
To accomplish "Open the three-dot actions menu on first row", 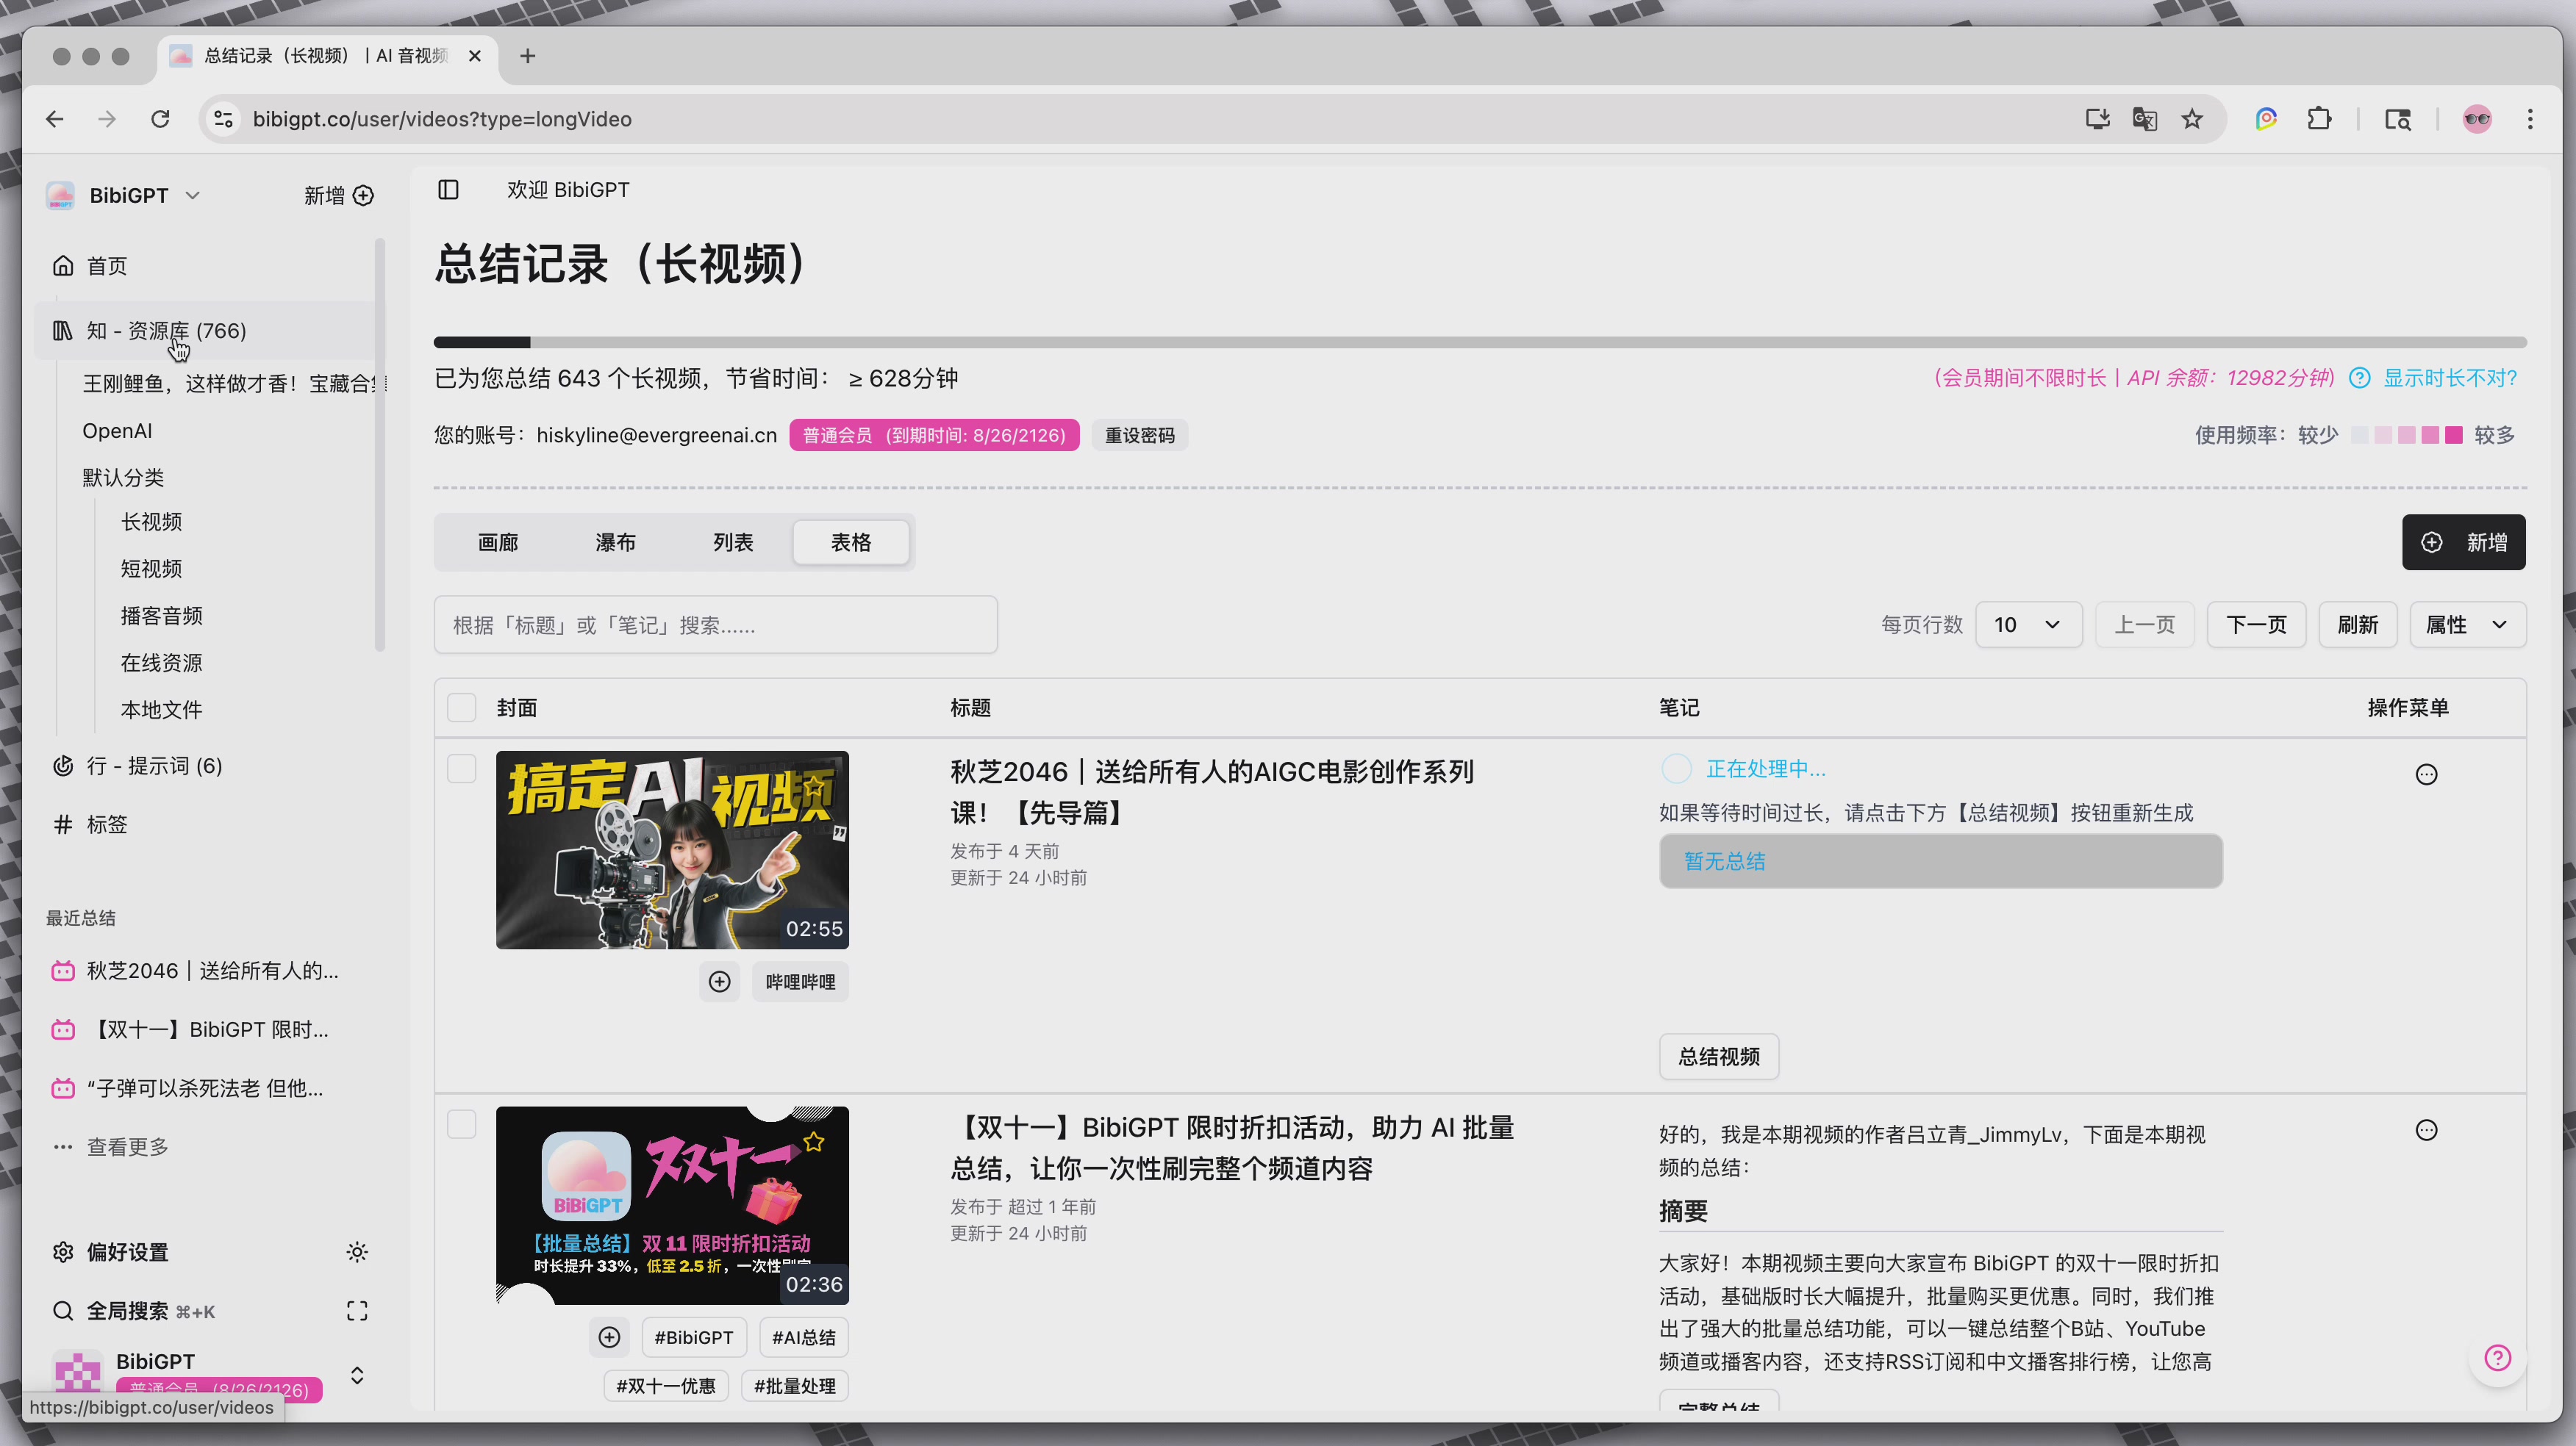I will [x=2427, y=774].
